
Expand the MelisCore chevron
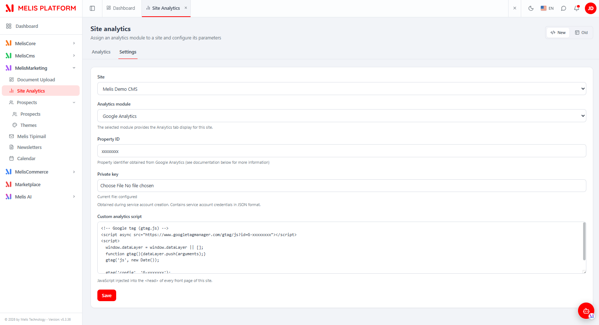[74, 43]
